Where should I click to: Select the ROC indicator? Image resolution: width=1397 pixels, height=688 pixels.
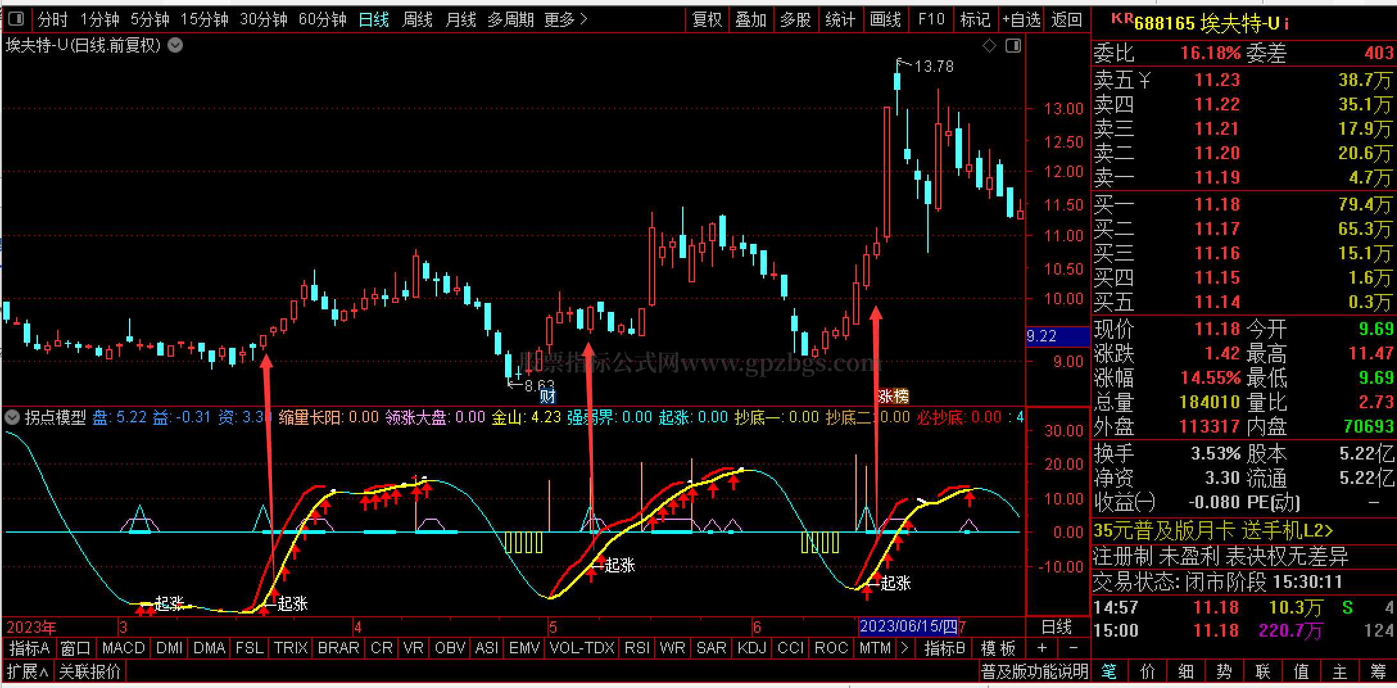click(832, 648)
